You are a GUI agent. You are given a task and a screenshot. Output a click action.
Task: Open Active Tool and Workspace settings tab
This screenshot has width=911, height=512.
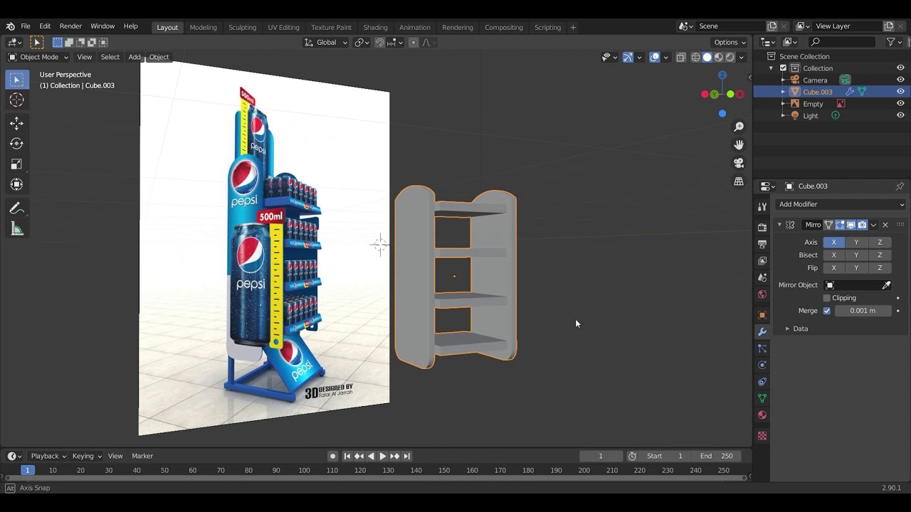click(762, 206)
